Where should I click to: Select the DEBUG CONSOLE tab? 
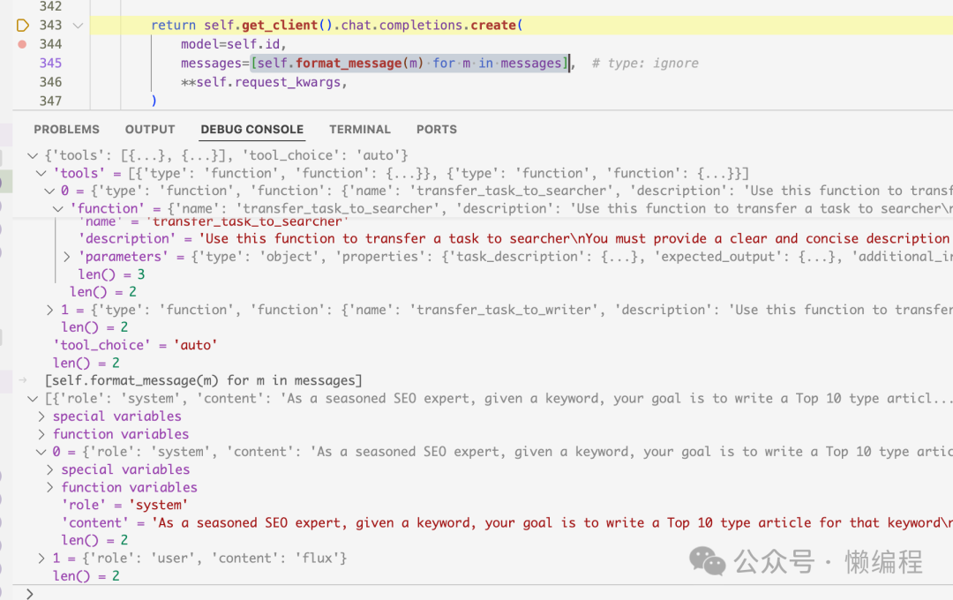click(x=251, y=129)
